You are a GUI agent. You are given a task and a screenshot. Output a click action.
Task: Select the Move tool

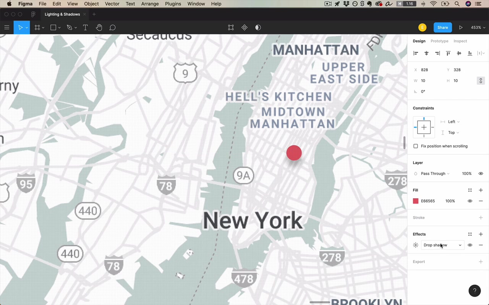click(20, 27)
